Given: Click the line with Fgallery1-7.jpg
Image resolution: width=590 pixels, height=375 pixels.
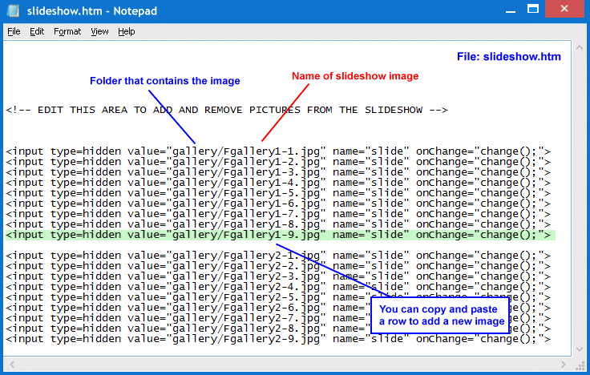Looking at the screenshot, I should [x=278, y=214].
